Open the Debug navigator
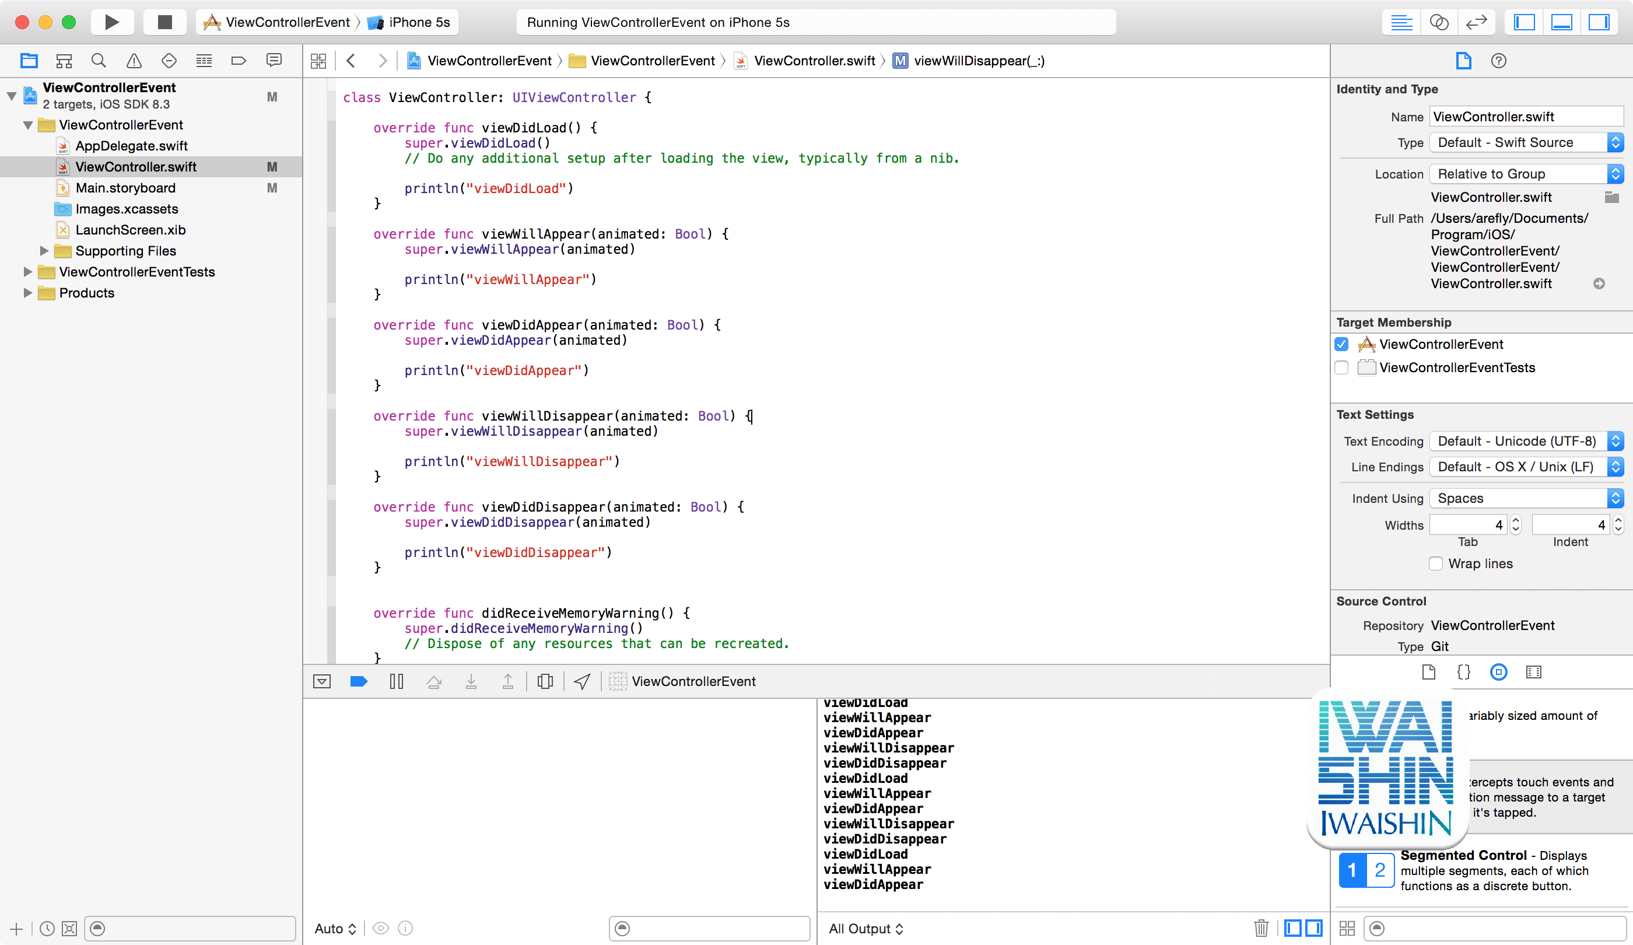The width and height of the screenshot is (1633, 945). coord(204,61)
